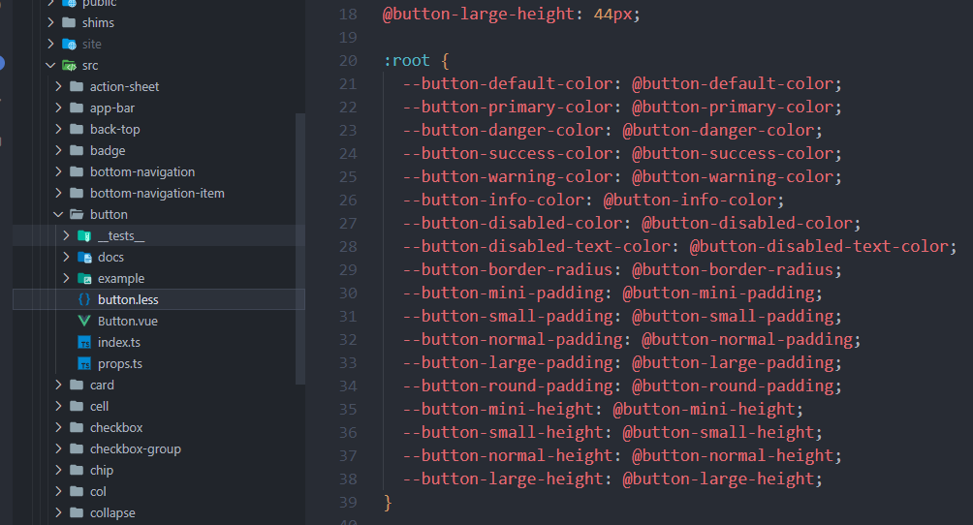Click the Vue icon next to Button.vue
The width and height of the screenshot is (973, 525).
83,321
